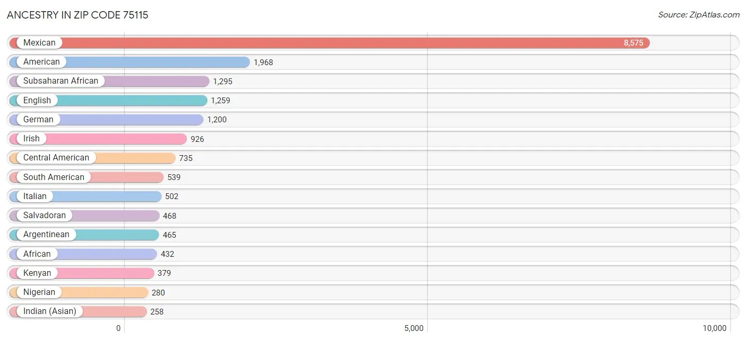Click the 8,575 value on Mexican bar
The image size is (746, 341).
click(x=634, y=42)
